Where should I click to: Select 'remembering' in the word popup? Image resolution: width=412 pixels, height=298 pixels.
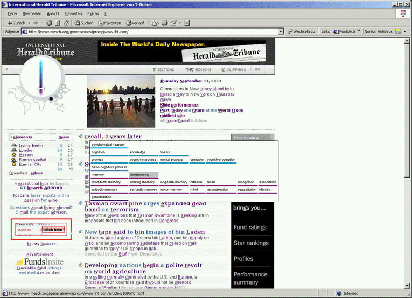[x=143, y=175]
